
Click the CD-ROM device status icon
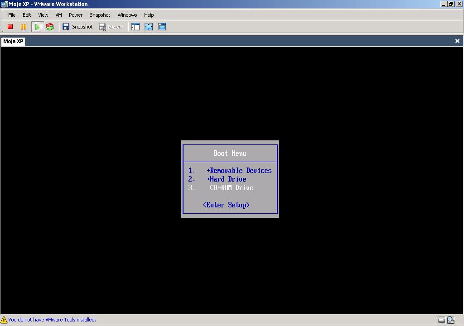point(451,320)
